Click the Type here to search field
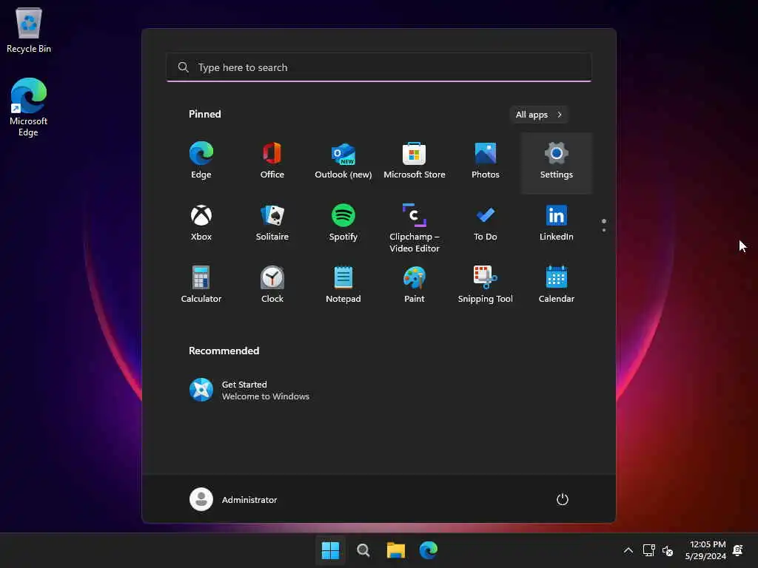 [379, 67]
